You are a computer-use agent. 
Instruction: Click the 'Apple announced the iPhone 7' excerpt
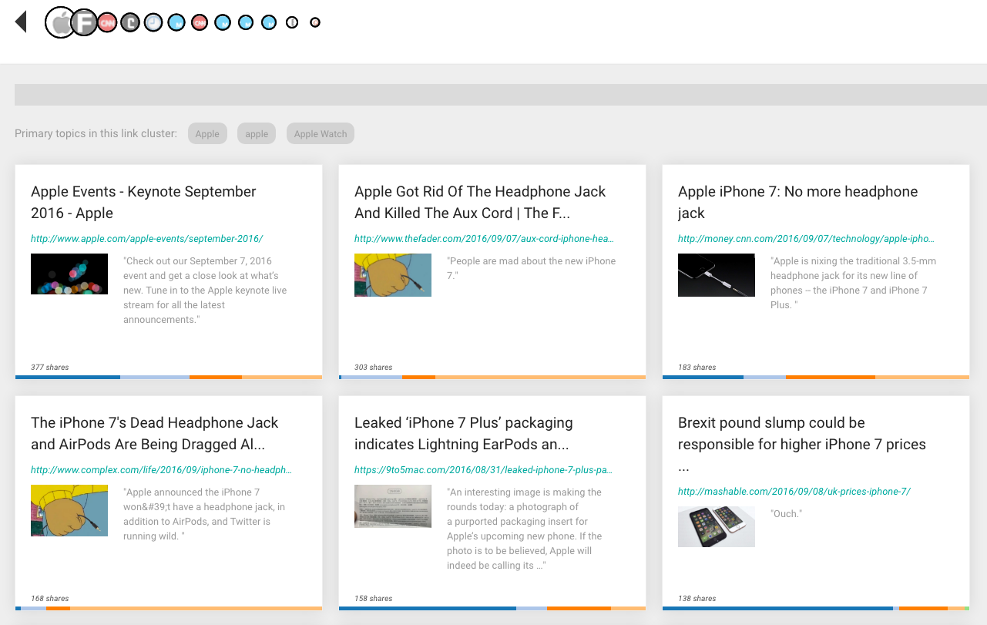click(x=204, y=514)
